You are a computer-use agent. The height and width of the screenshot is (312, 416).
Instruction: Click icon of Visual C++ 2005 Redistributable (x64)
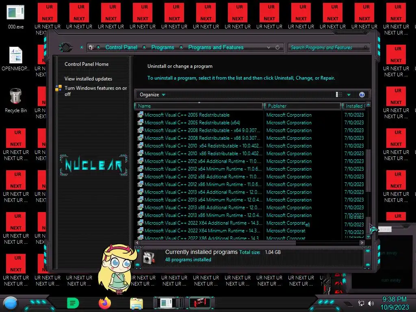point(140,122)
